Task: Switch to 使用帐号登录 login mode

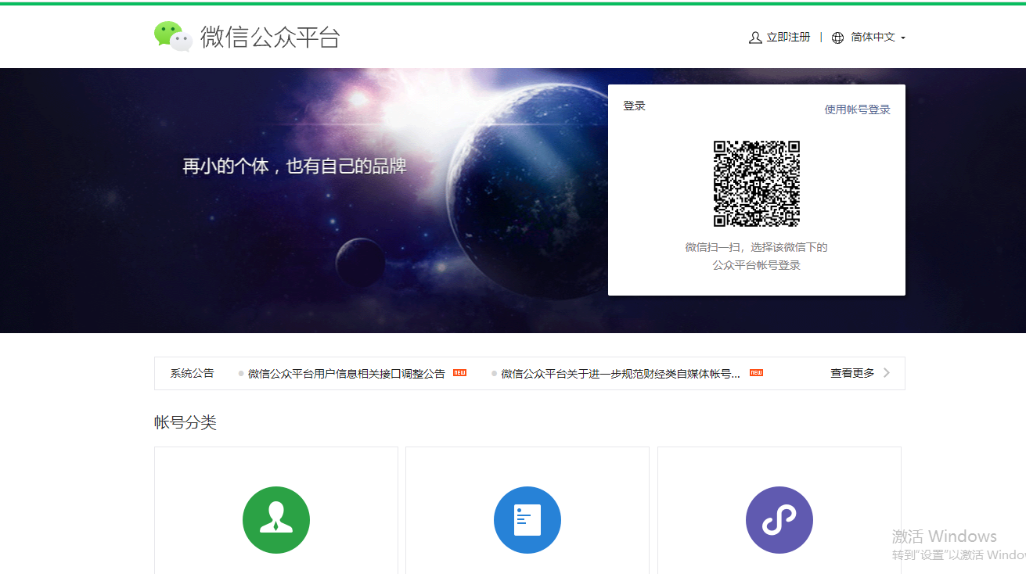Action: click(x=857, y=109)
